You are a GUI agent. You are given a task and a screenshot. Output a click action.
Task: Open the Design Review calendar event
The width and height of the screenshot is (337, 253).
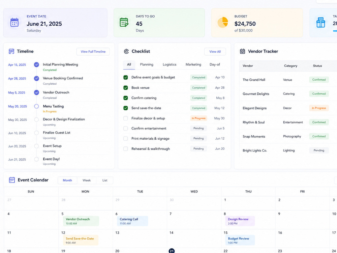pyautogui.click(x=240, y=221)
